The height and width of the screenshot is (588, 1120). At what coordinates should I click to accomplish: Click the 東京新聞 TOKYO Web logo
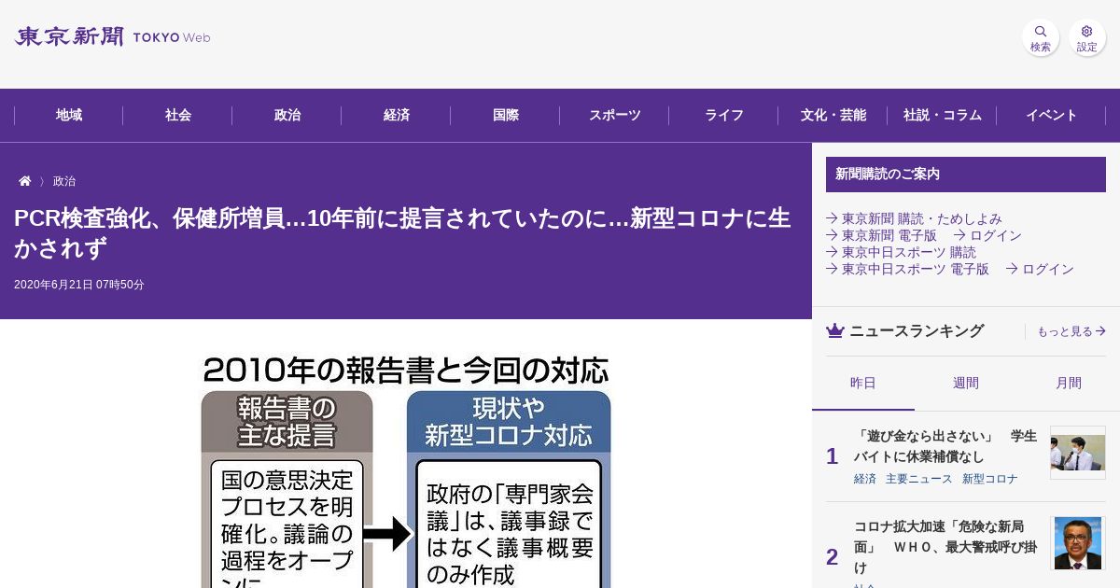tap(112, 36)
